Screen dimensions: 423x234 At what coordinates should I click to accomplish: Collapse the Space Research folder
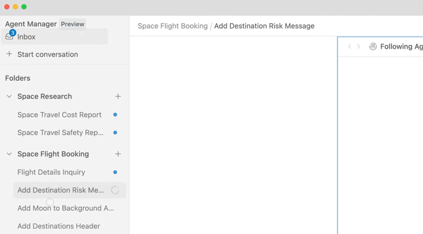tap(9, 96)
